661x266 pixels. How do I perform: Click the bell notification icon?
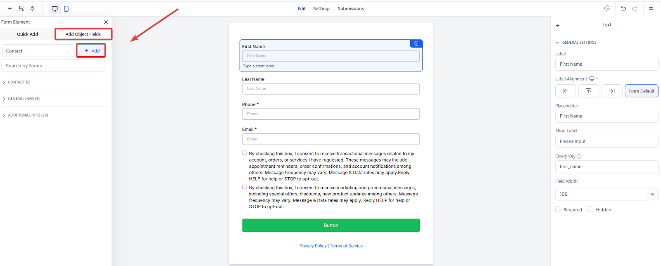(32, 9)
